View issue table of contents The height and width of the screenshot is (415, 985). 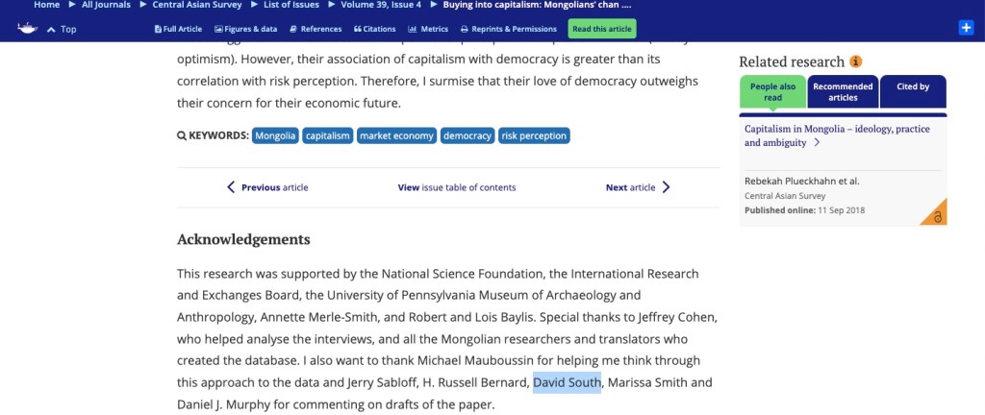457,187
